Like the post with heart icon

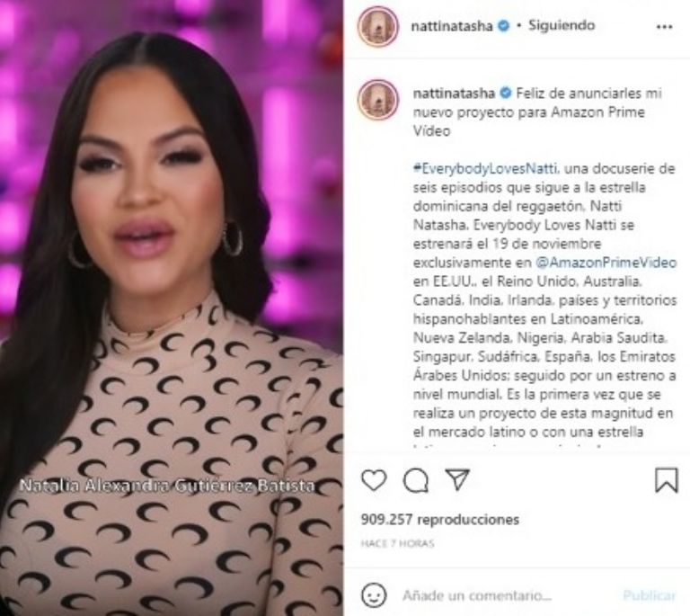click(x=374, y=480)
